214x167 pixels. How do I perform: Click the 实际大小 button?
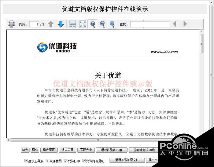coord(86,150)
